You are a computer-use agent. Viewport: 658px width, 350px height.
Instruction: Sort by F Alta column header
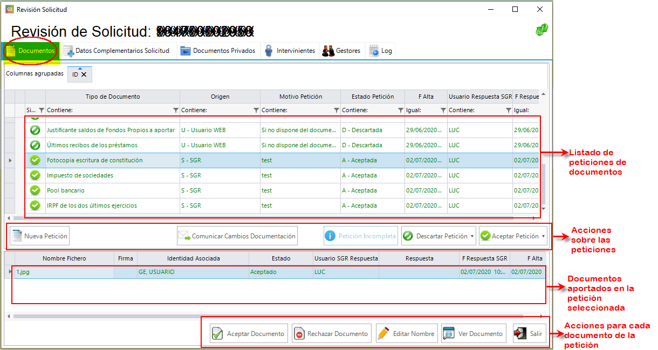[426, 97]
